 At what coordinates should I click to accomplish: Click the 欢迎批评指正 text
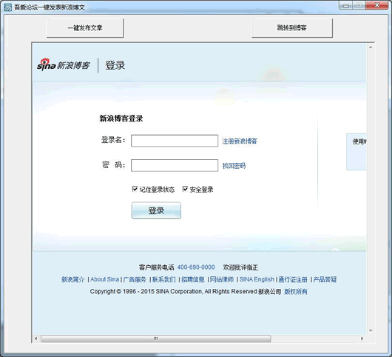[x=240, y=267]
